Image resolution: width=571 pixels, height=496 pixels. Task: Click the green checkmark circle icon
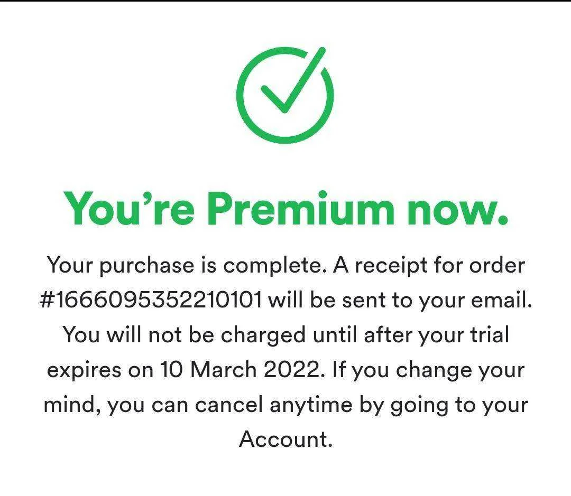click(285, 95)
